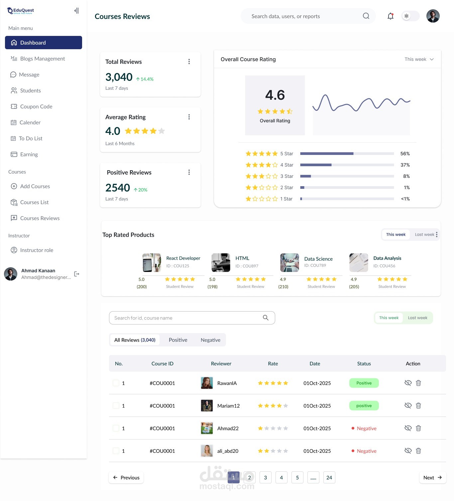The image size is (454, 501).
Task: Open Top Rated Products more options dots
Action: (x=437, y=235)
